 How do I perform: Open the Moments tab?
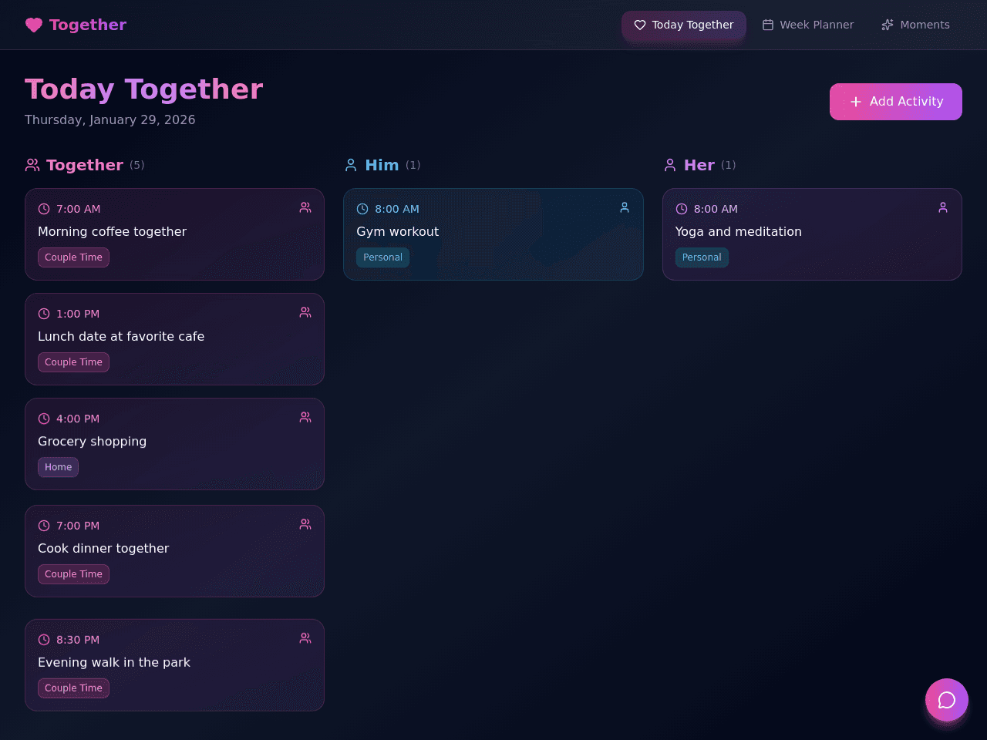[x=916, y=25]
